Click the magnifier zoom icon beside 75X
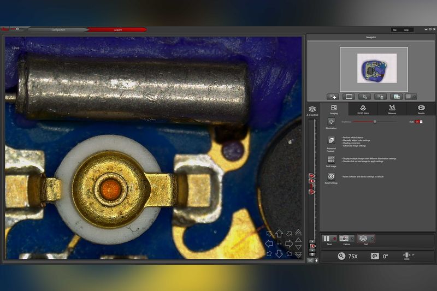Screen dimensions: 437x291 (x=341, y=256)
